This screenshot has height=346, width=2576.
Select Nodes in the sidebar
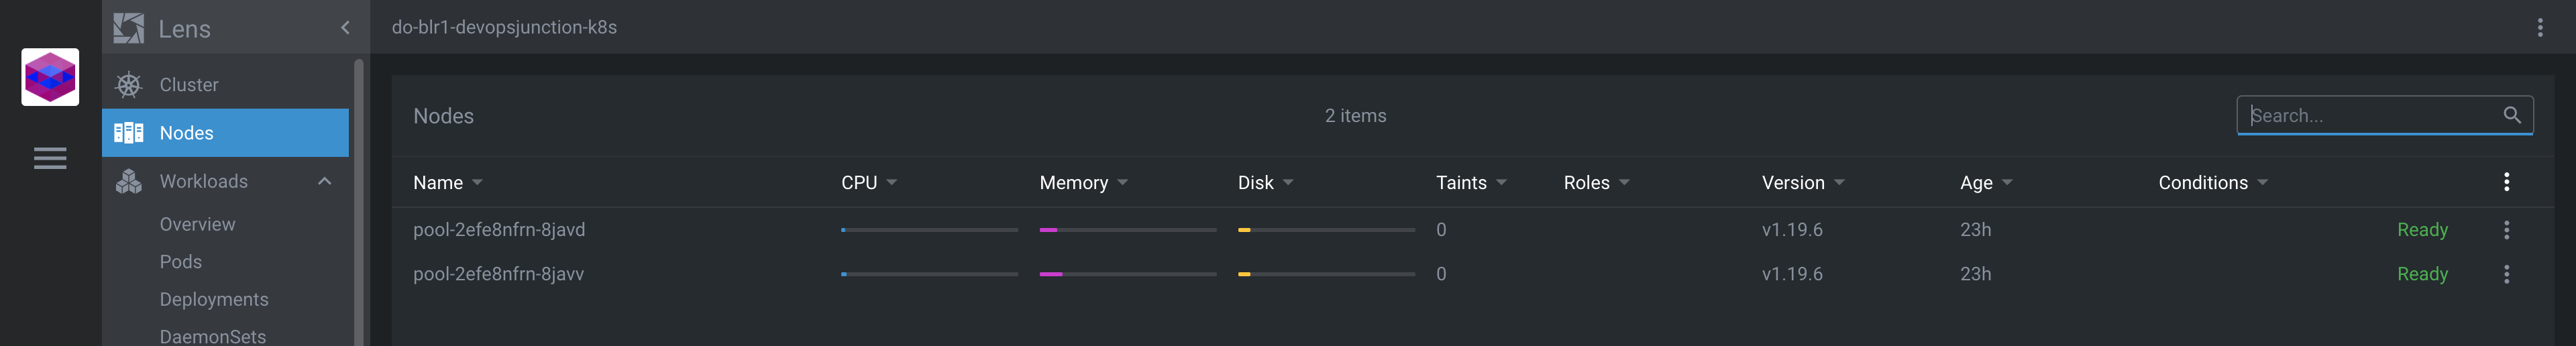[x=225, y=133]
